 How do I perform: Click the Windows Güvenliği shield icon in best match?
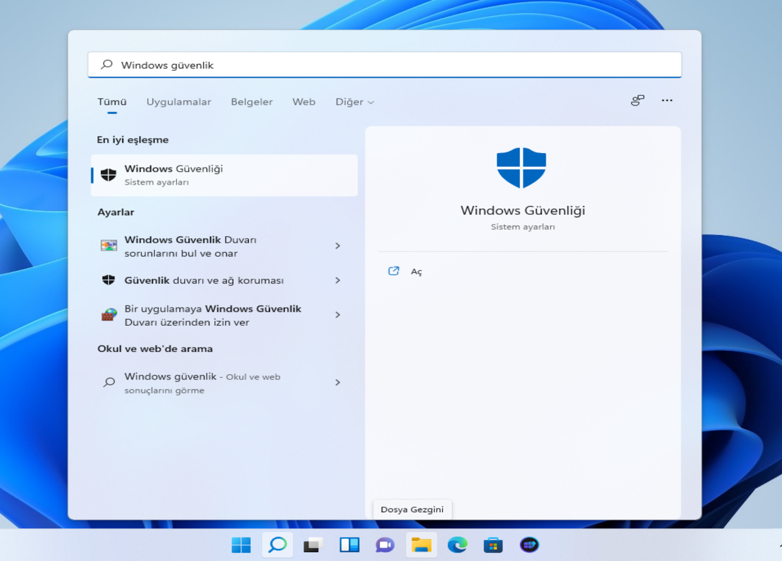pos(109,175)
